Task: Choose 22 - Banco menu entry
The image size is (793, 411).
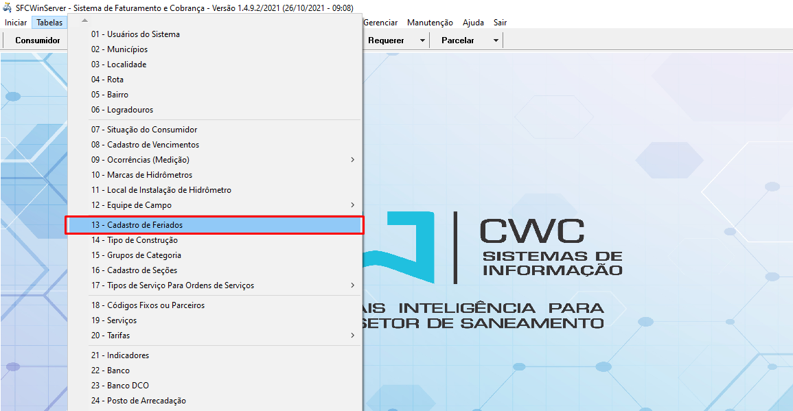Action: [x=110, y=371]
